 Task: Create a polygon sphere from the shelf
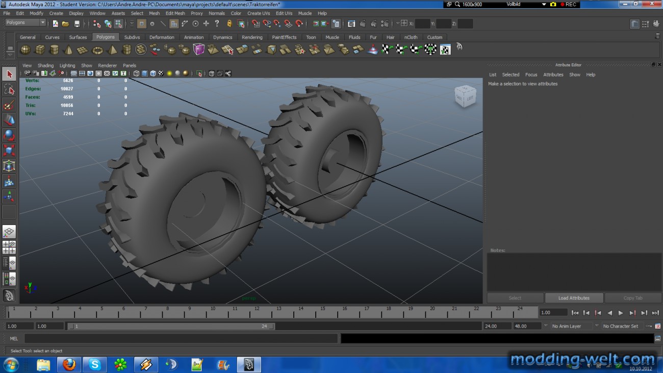pyautogui.click(x=25, y=49)
